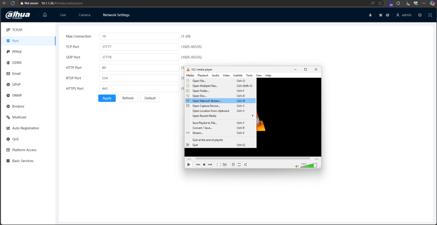Open Email settings in the sidebar

(x=28, y=74)
